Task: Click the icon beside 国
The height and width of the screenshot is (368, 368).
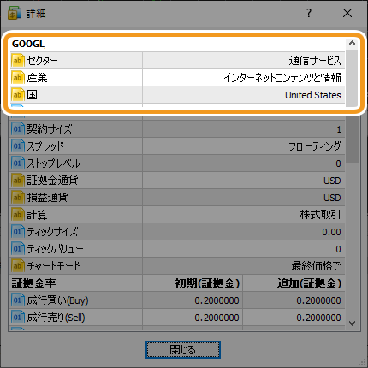Action: (18, 95)
